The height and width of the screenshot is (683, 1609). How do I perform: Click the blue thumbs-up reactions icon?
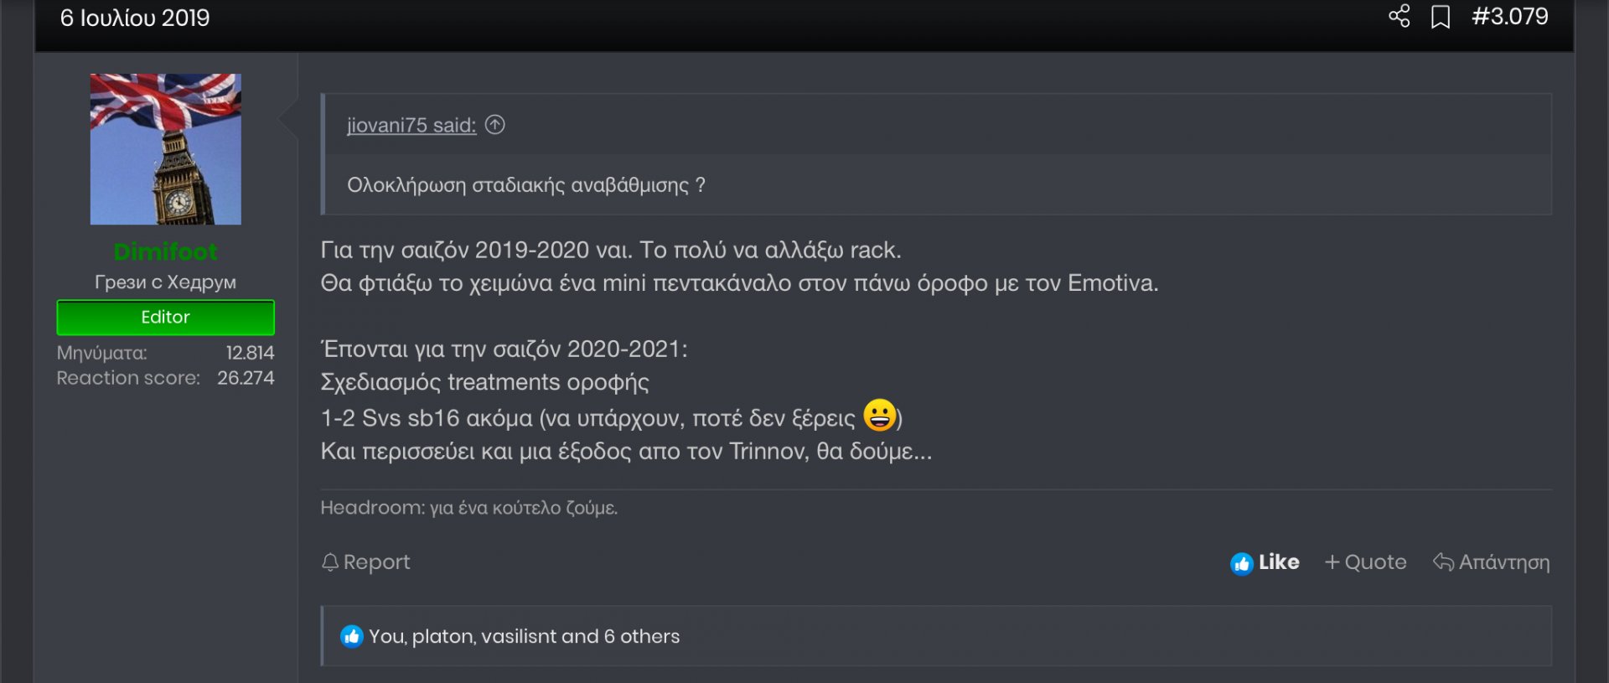tap(351, 637)
